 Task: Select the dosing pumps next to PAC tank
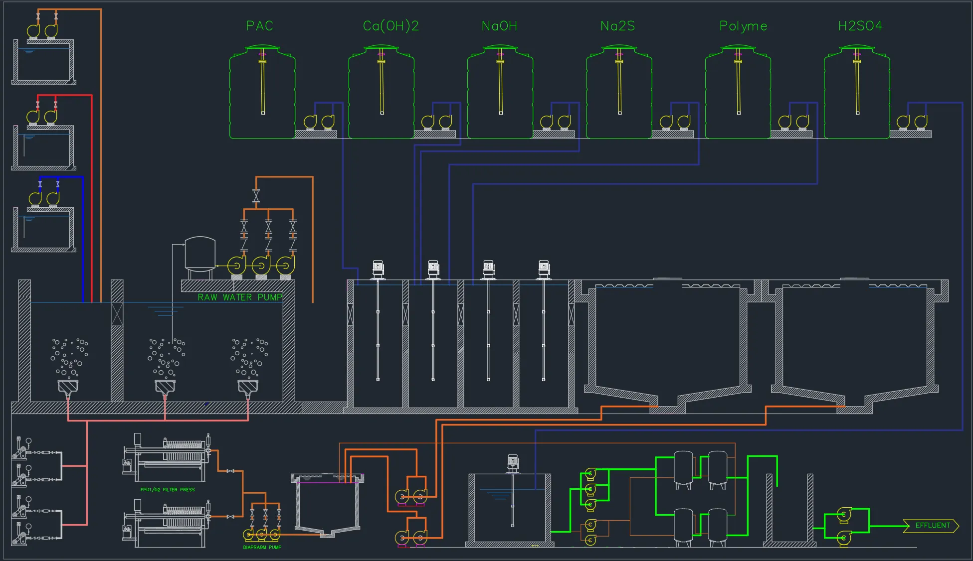(x=319, y=122)
